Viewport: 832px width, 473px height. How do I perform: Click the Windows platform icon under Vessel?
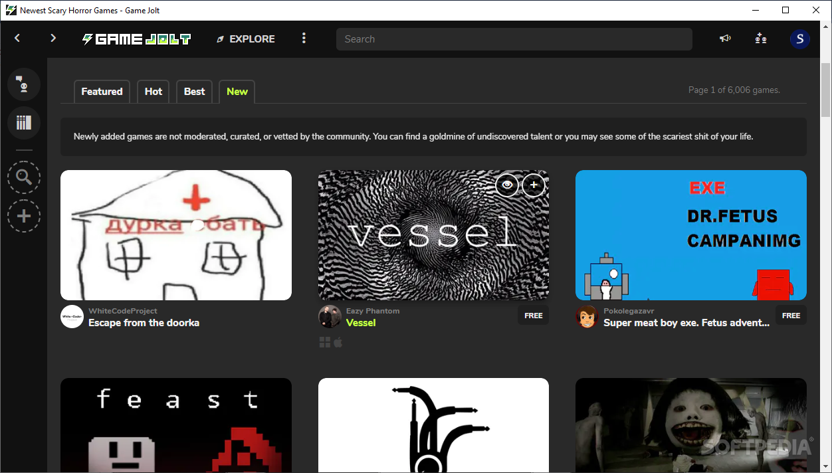pyautogui.click(x=325, y=343)
